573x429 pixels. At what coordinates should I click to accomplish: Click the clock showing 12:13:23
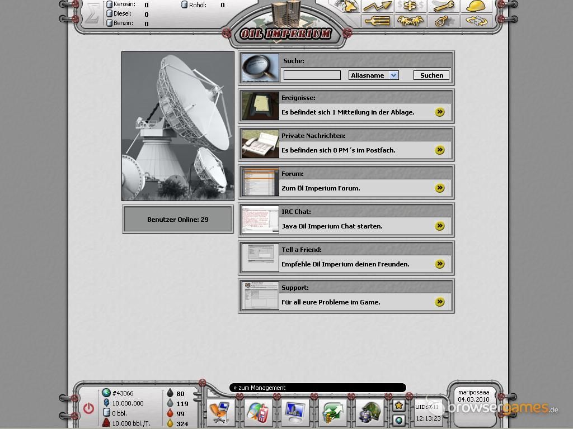[428, 418]
